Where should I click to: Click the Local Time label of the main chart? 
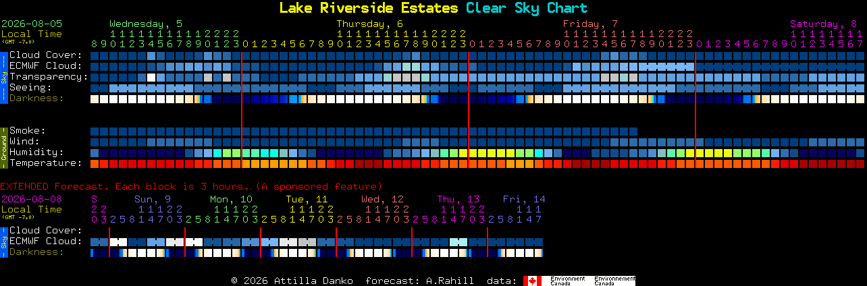coord(32,34)
